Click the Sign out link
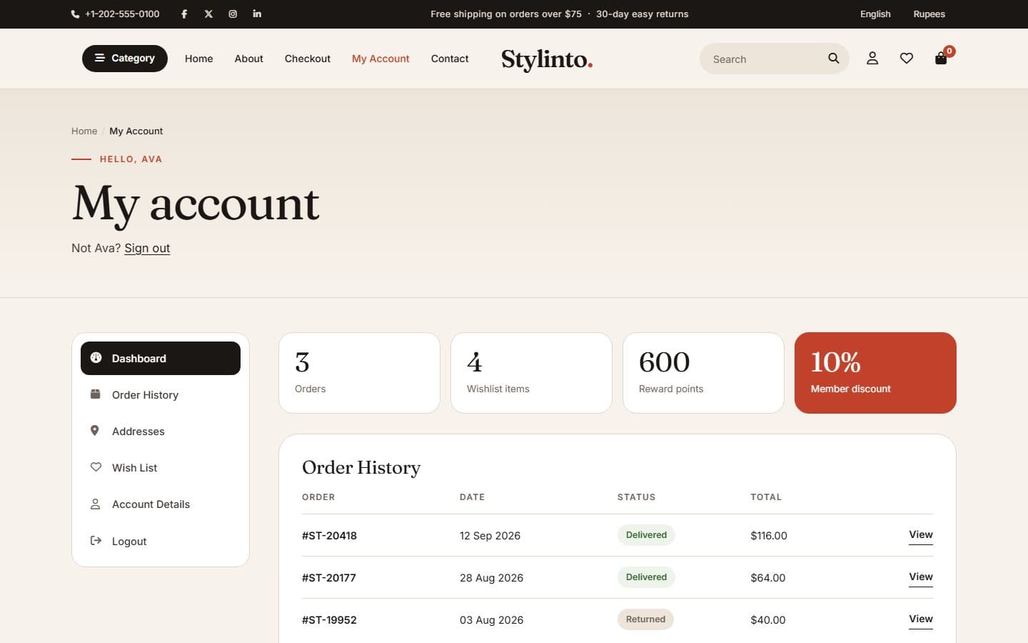The width and height of the screenshot is (1028, 643). click(x=147, y=248)
